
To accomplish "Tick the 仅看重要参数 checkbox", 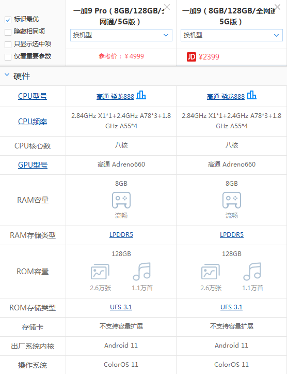I will coord(8,57).
